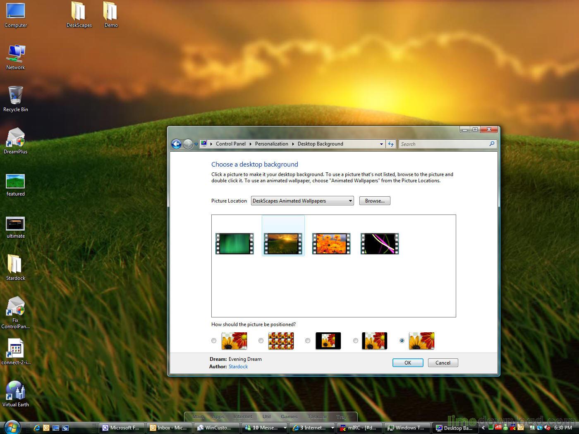The image size is (579, 434).
Task: Click the Browse button
Action: point(374,201)
